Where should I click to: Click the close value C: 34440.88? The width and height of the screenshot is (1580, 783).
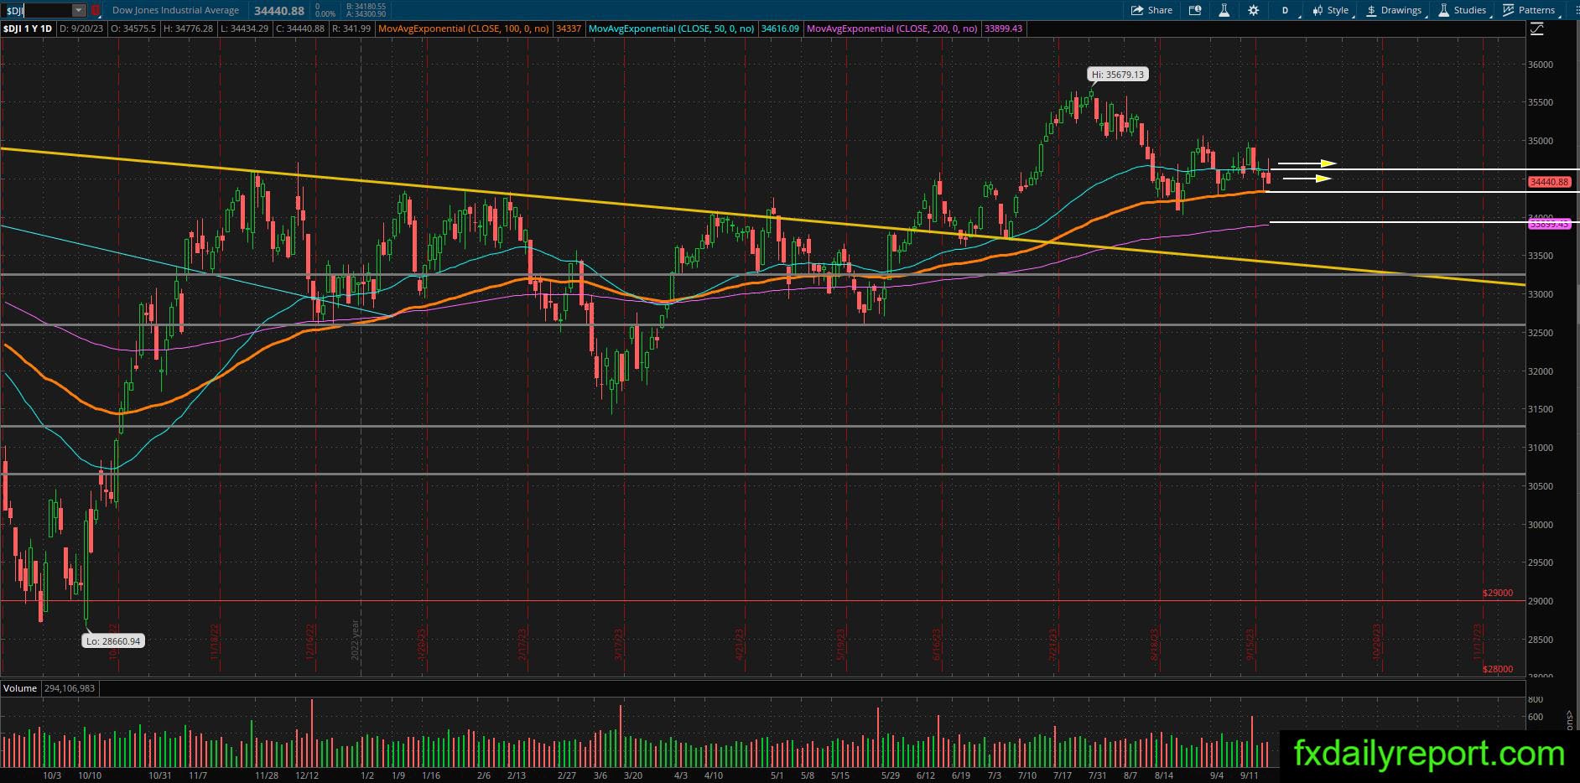[x=299, y=29]
